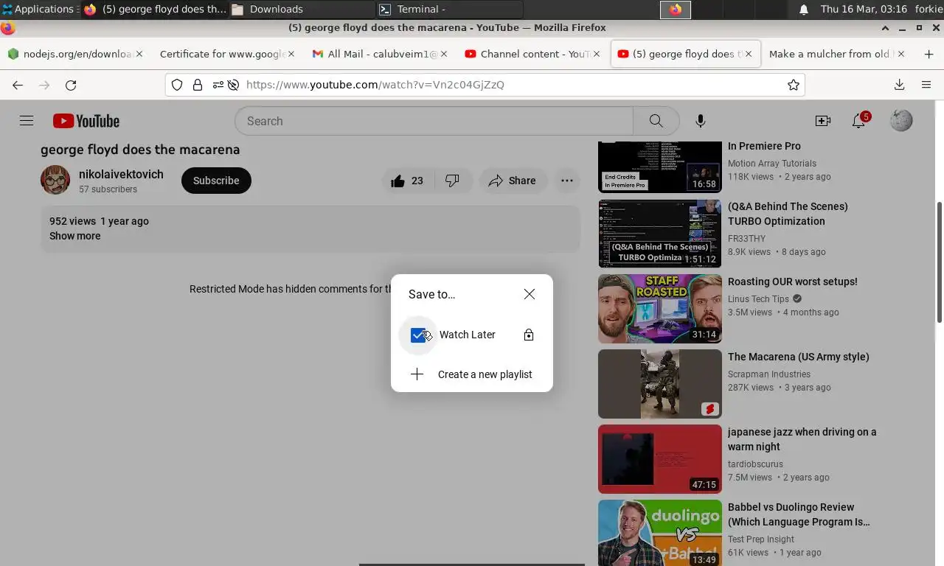Open Firefox application menu

[926, 85]
